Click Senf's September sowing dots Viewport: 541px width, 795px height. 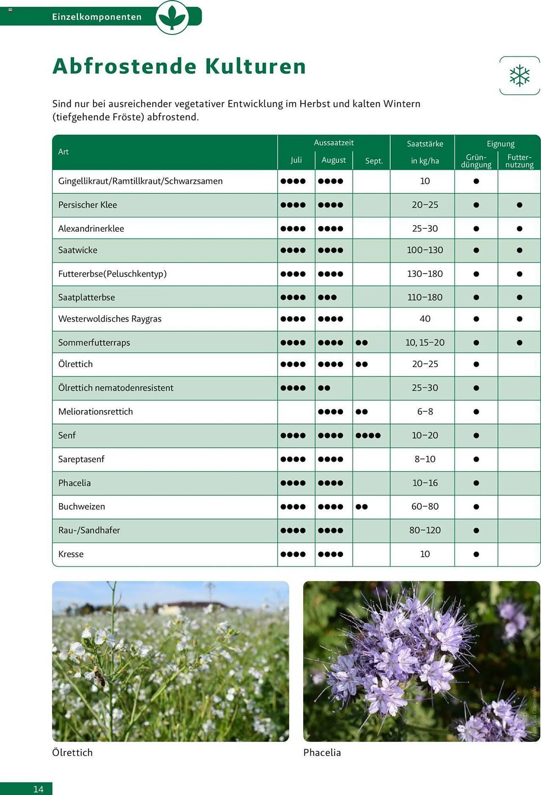click(368, 435)
